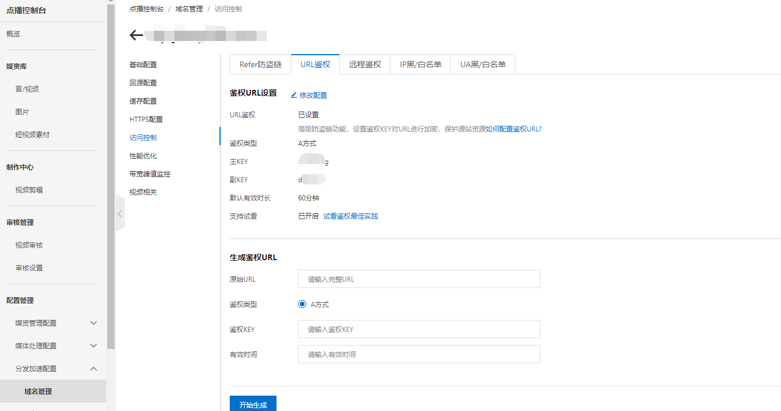Image resolution: width=781 pixels, height=411 pixels.
Task: Click 点播控制台 in the breadcrumb
Action: coord(147,9)
